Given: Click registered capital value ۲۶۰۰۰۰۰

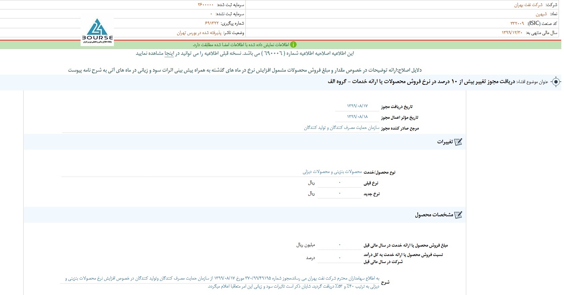Looking at the screenshot, I should [206, 5].
